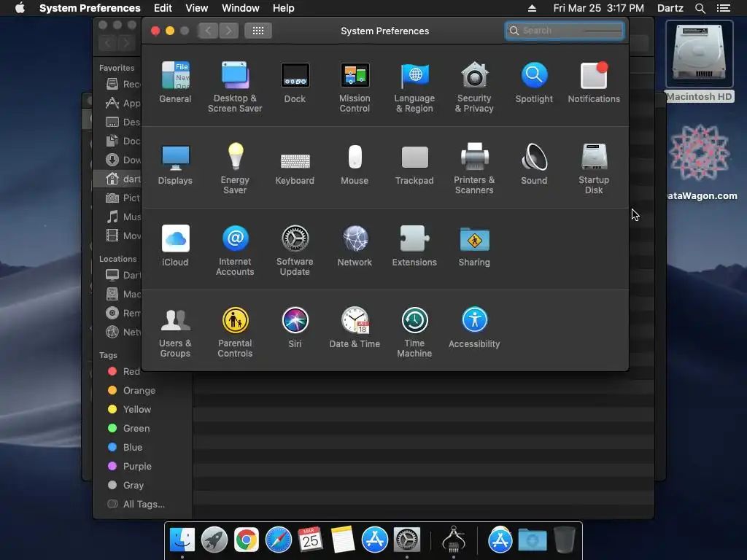This screenshot has height=560, width=747.
Task: Open the Window menu
Action: click(x=241, y=8)
